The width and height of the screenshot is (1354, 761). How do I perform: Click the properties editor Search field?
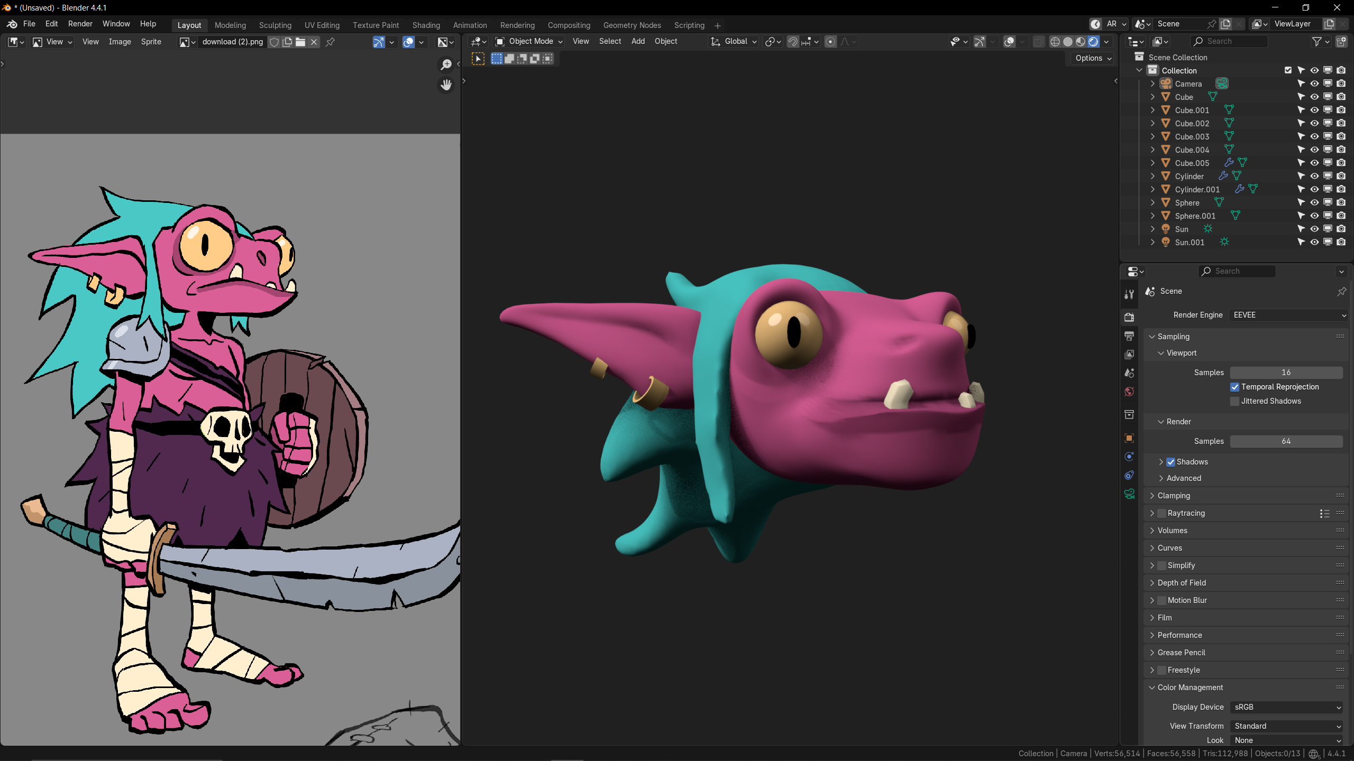point(1237,272)
